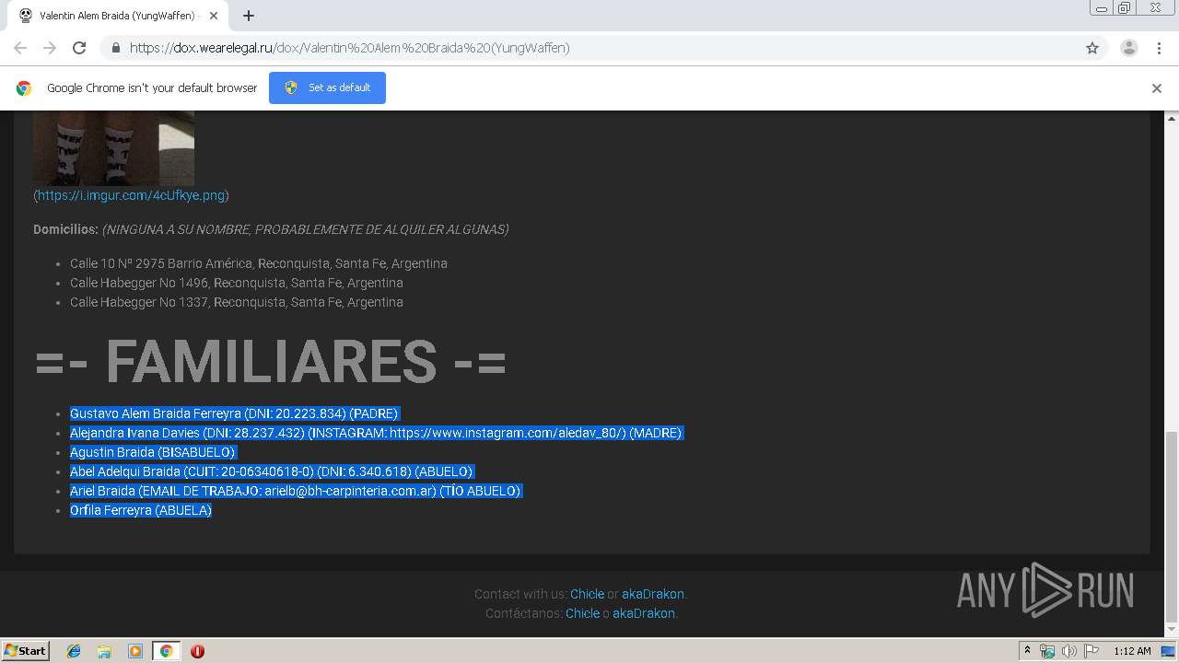This screenshot has height=663, width=1179.
Task: Show hidden system tray icons
Action: tap(1027, 651)
